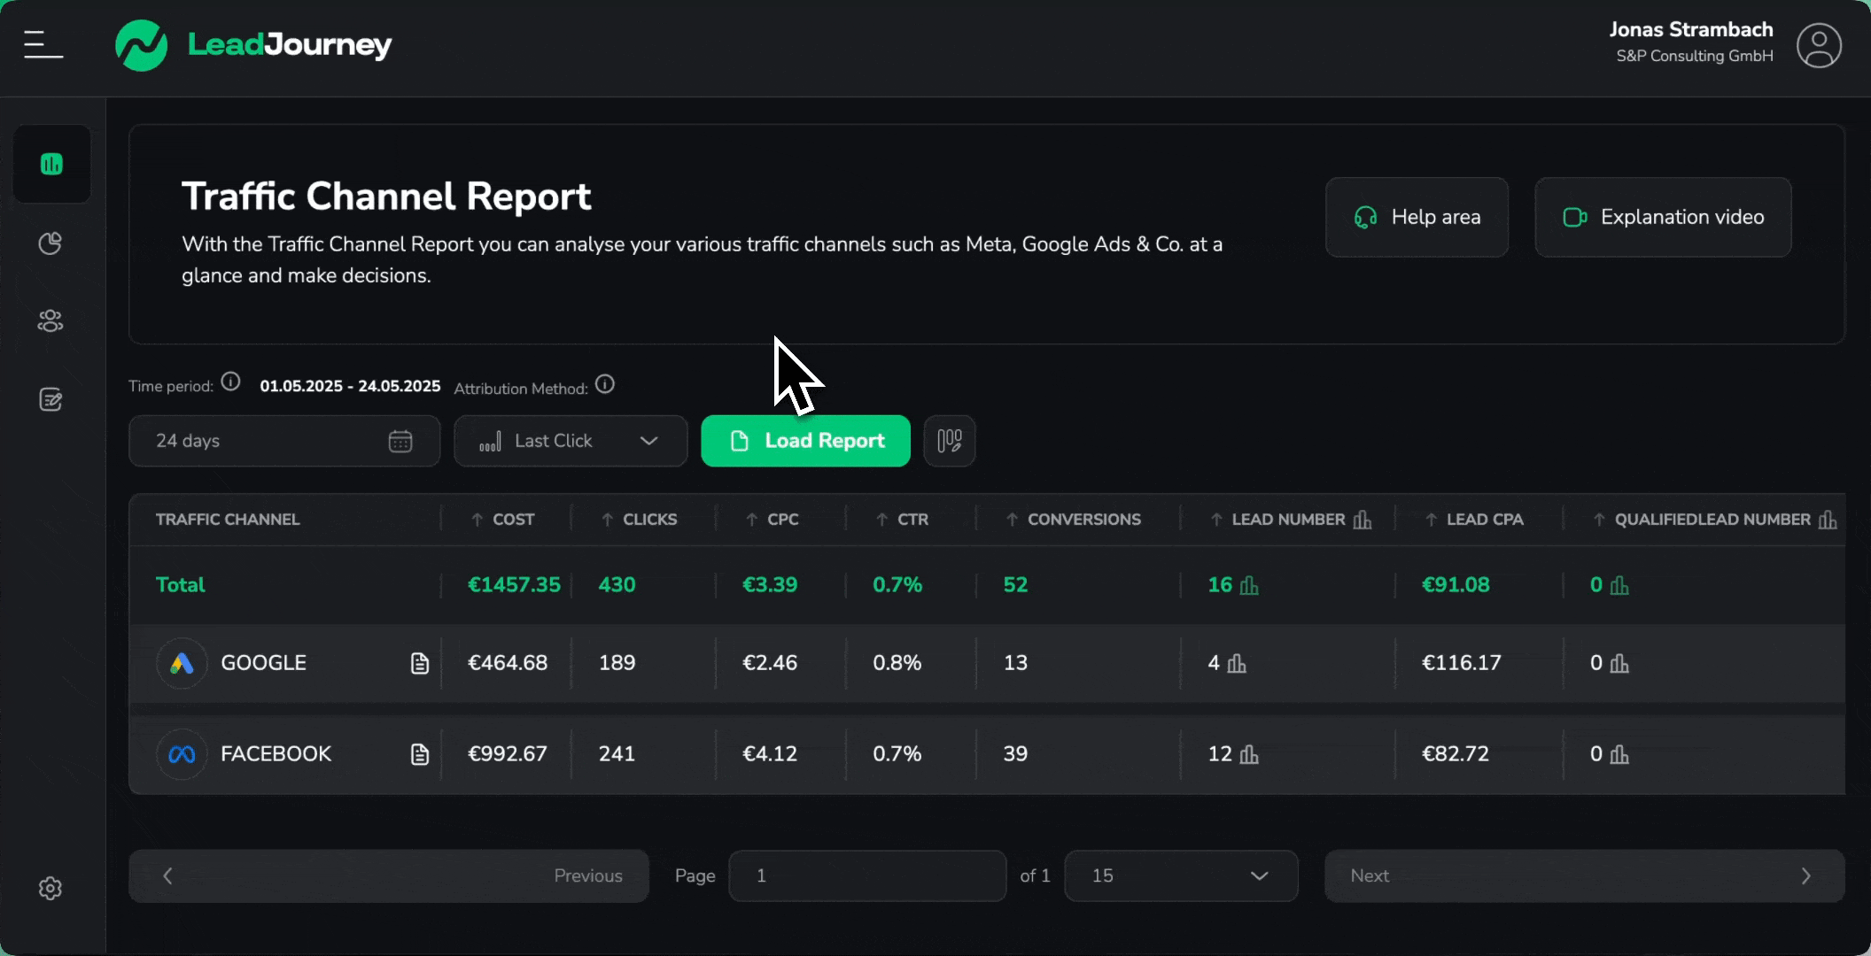
Task: Open chart icon in Facebook qualified lead cell
Action: point(1619,754)
